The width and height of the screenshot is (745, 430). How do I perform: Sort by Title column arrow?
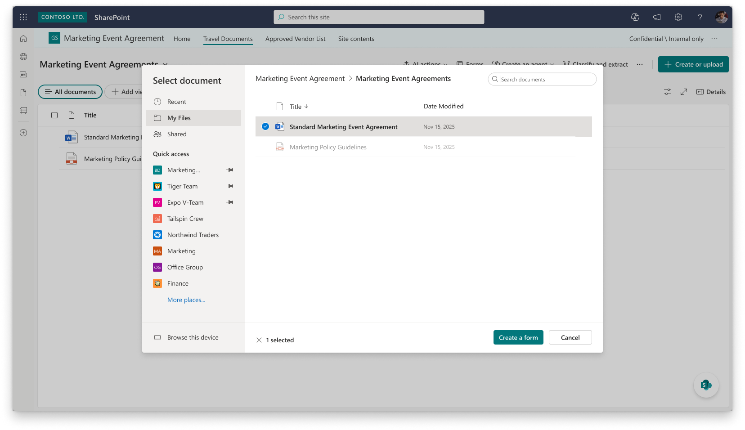click(x=306, y=107)
